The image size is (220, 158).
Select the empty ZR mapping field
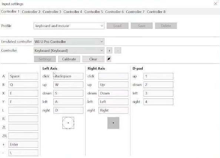pos(23,136)
